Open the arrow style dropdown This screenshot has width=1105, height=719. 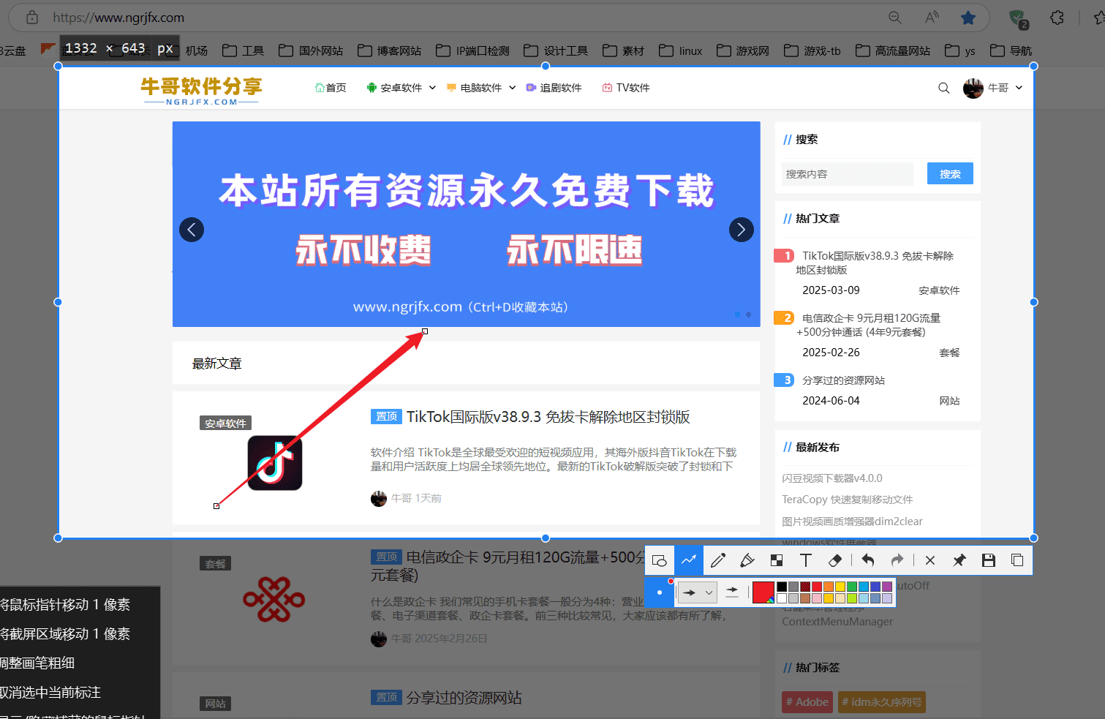click(698, 592)
